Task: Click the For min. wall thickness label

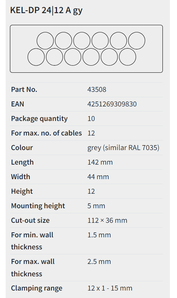Action: pos(32,241)
